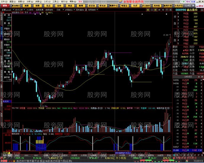Open the 债券 section

coord(59,6)
